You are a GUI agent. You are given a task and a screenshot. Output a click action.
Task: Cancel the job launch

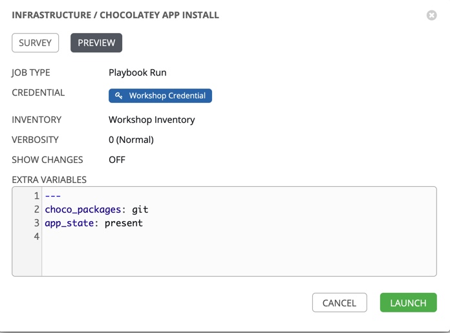click(339, 303)
